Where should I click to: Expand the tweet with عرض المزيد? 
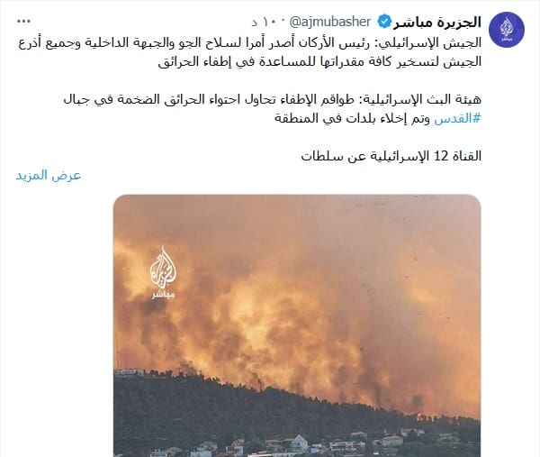pos(49,175)
